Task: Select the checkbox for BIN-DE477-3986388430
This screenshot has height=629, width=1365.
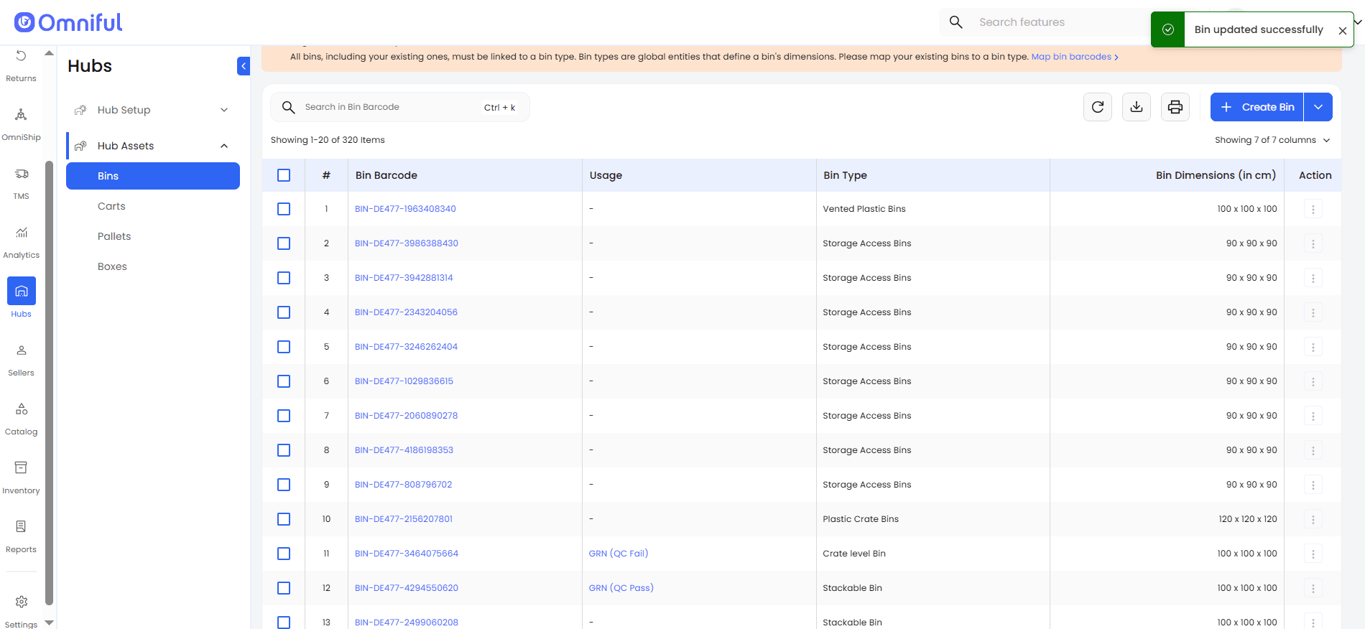Action: (x=284, y=243)
